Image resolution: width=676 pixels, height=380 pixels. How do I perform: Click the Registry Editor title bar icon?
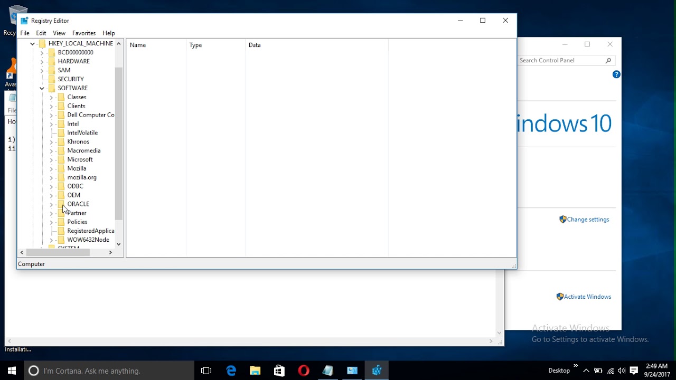[24, 21]
